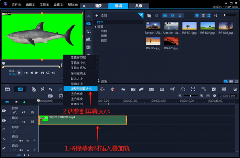Open the sound mixer waveform tool

(123, 89)
